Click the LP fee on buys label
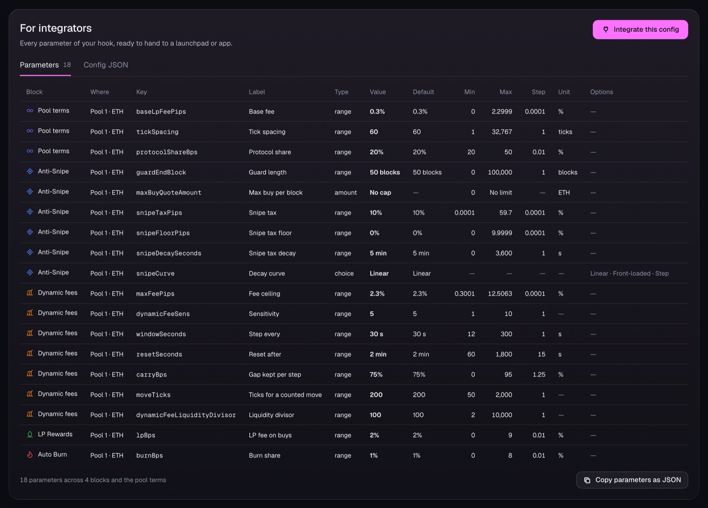The image size is (708, 508). coord(270,435)
